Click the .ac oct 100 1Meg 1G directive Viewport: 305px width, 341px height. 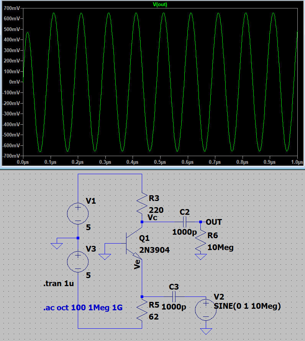(83, 308)
